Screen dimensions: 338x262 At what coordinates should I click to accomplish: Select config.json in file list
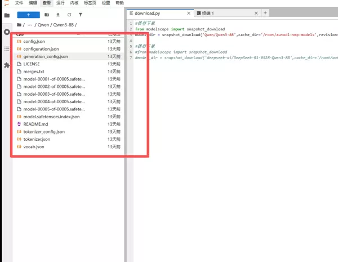coord(34,42)
